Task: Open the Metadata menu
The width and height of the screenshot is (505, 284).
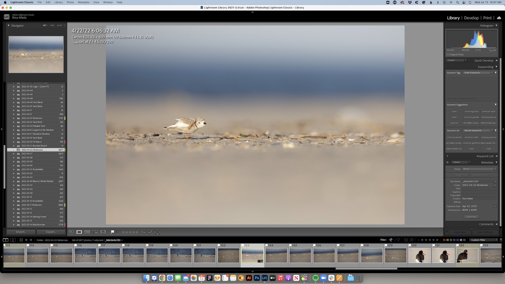Action: (x=83, y=2)
